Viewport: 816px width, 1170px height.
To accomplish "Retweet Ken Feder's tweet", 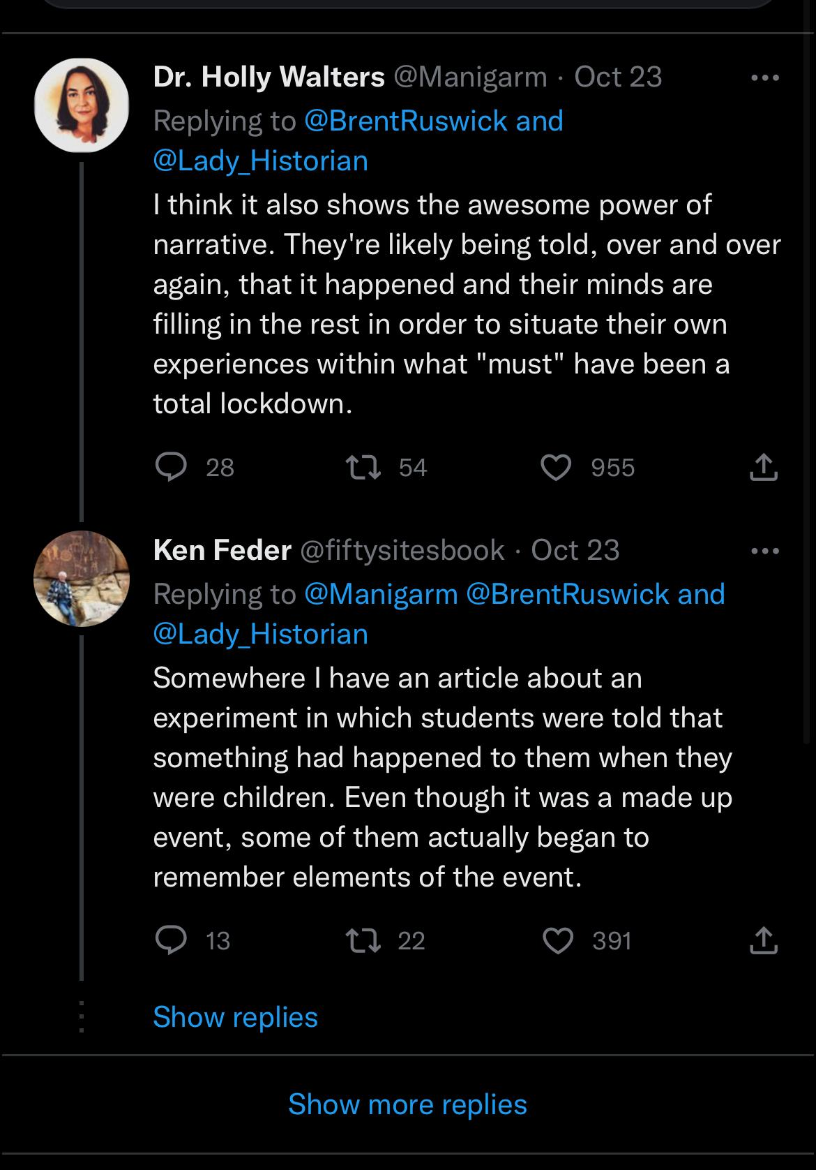I will click(363, 940).
